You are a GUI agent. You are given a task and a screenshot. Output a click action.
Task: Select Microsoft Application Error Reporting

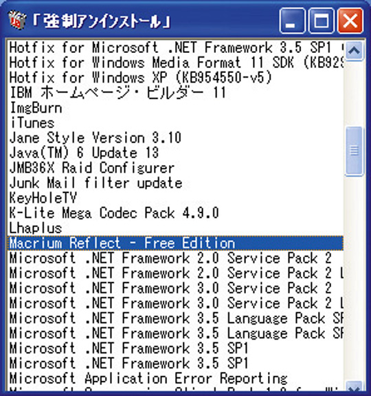tap(175, 378)
